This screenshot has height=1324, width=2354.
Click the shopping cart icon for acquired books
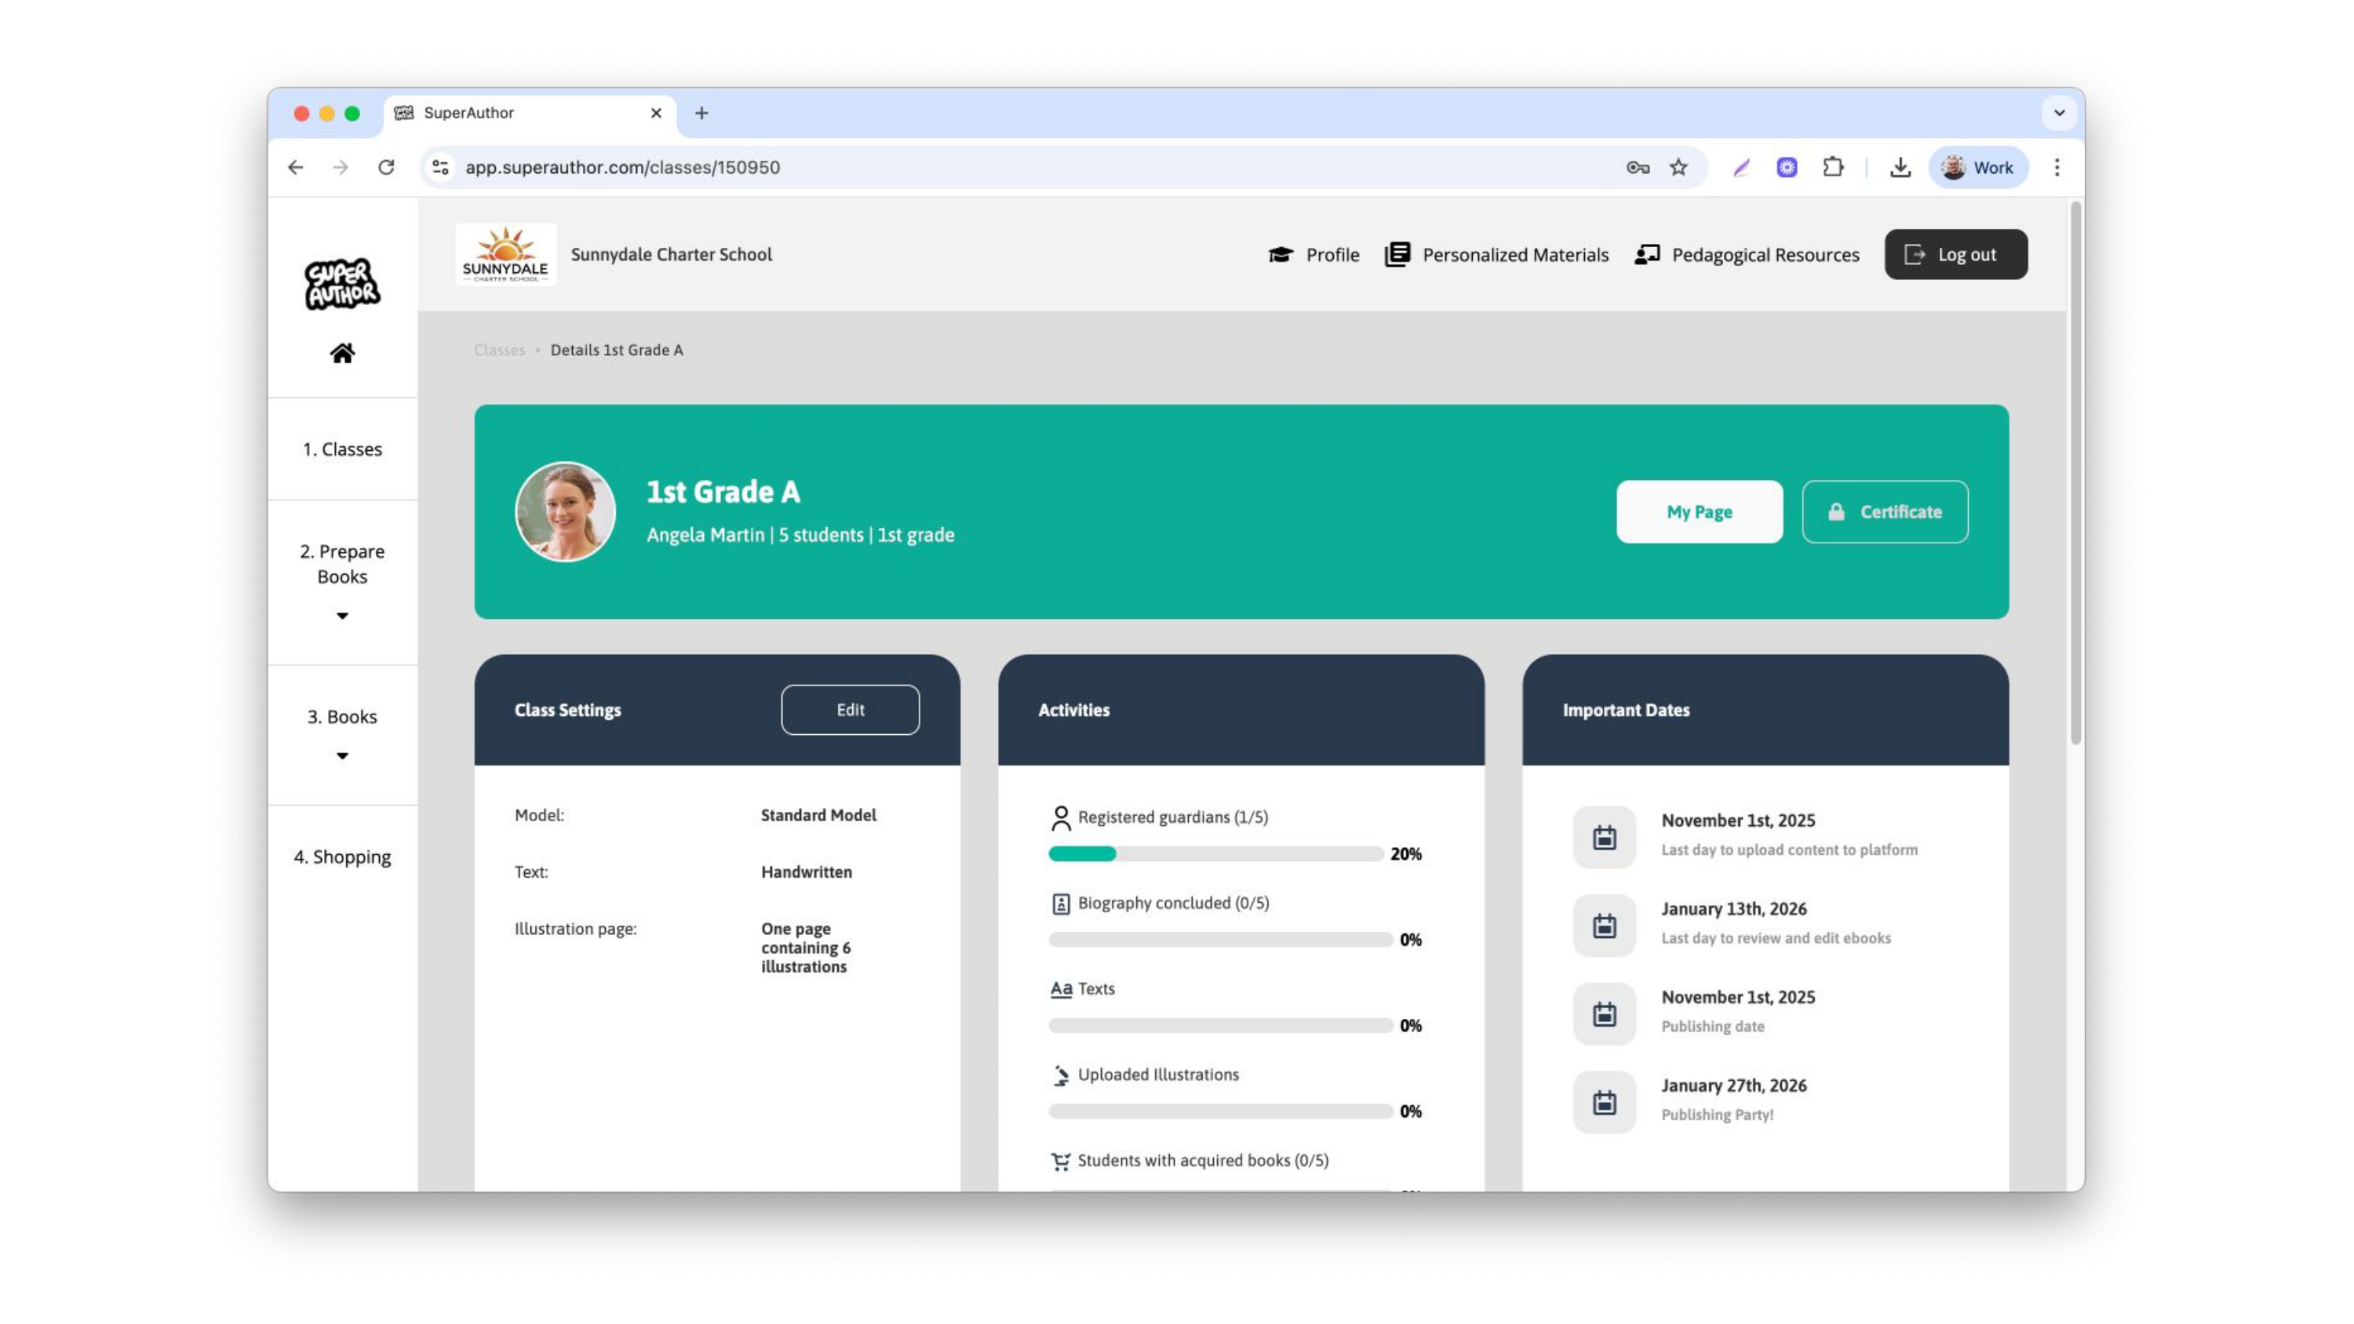[x=1060, y=1162]
